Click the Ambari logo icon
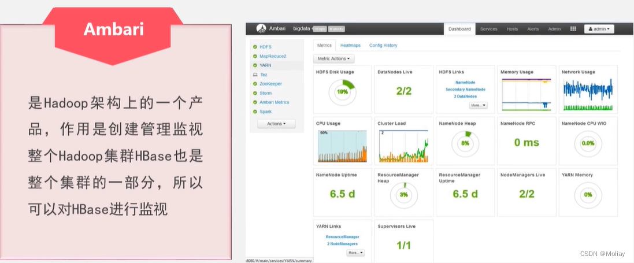Viewport: 634px width, 263px height. [x=262, y=29]
